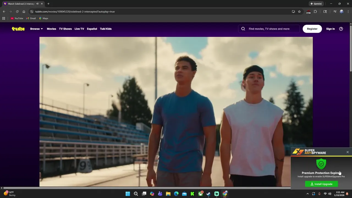Viewport: 352px width, 198px height.
Task: Open the Extensions puzzle icon
Action: pos(315,12)
